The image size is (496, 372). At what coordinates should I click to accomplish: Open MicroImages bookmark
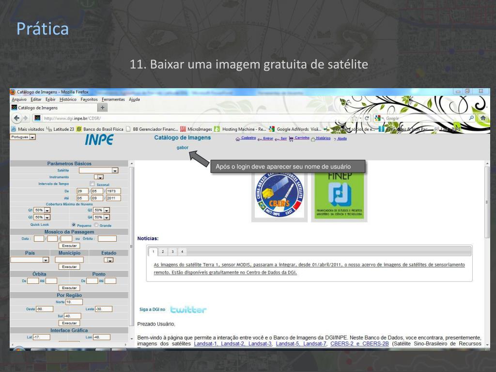(196, 129)
